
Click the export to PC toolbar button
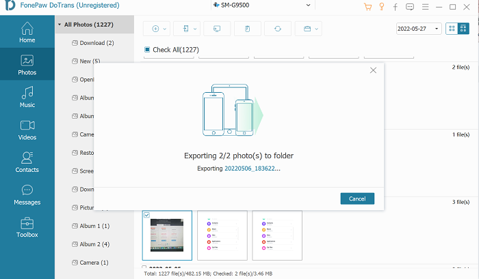click(217, 29)
